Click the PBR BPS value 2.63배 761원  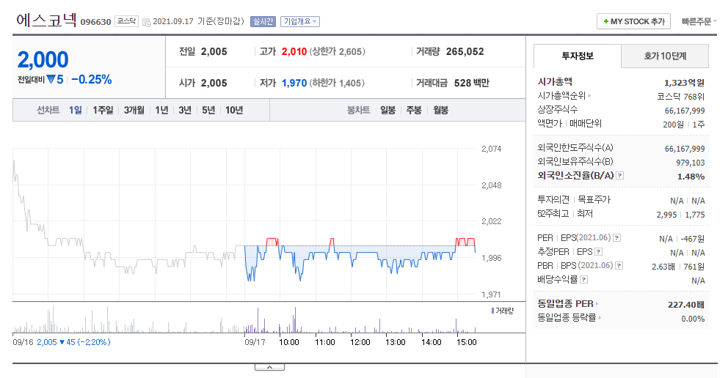click(x=678, y=267)
